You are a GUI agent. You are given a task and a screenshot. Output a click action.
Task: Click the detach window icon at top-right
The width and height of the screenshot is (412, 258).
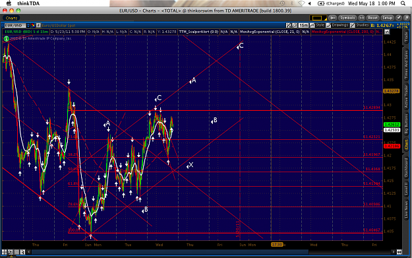407,18
